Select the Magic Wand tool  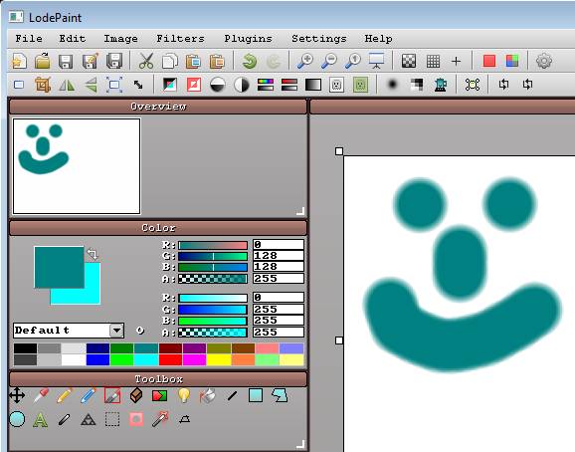(x=160, y=419)
